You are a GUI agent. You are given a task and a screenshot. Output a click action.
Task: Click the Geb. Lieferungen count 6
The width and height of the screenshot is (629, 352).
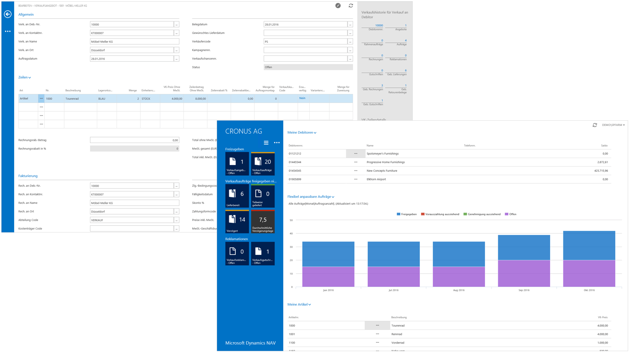(x=405, y=70)
